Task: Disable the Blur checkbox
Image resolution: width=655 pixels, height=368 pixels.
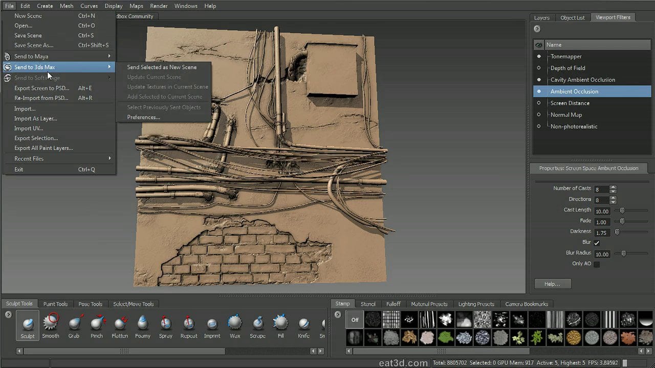Action: coord(596,243)
